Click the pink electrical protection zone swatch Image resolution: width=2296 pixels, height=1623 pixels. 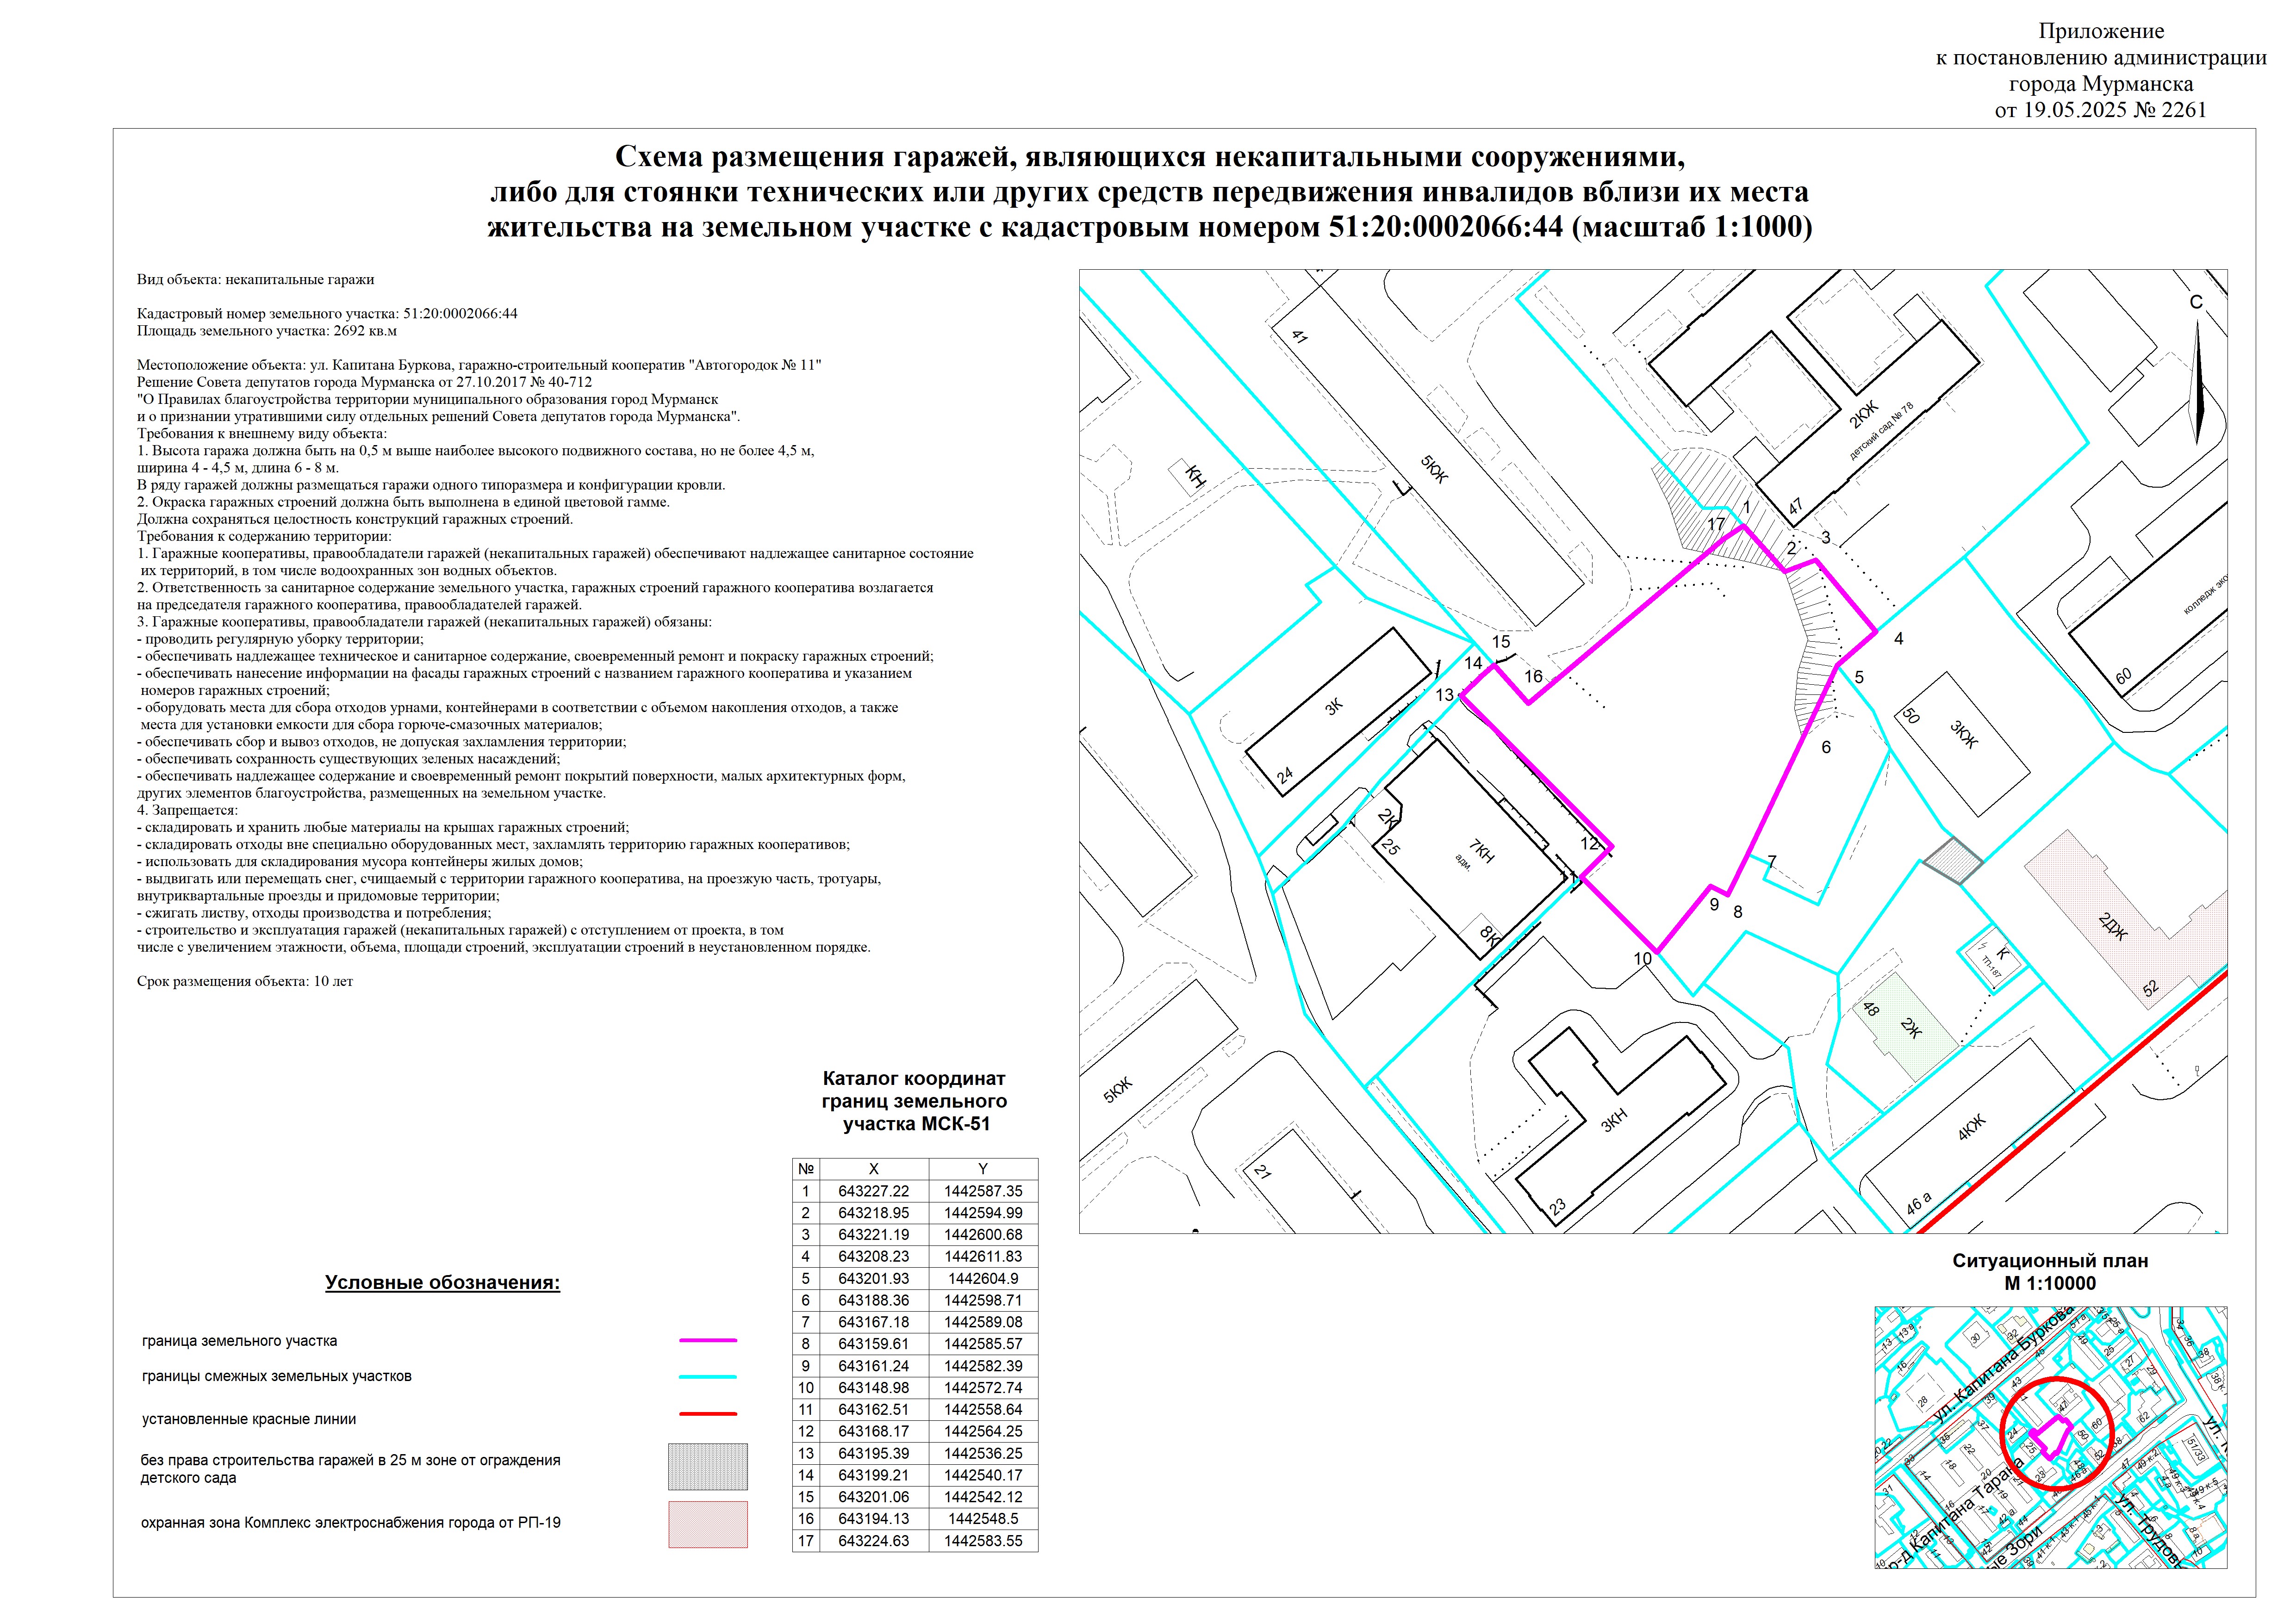click(x=707, y=1524)
